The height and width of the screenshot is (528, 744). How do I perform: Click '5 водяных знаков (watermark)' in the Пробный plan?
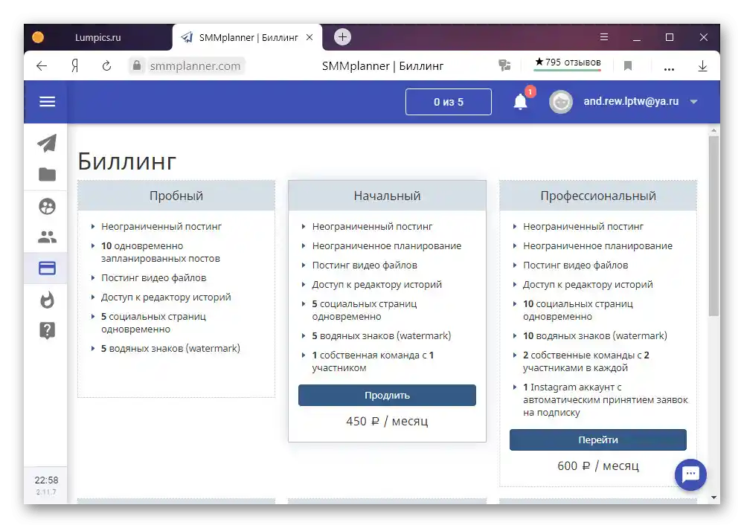point(170,348)
